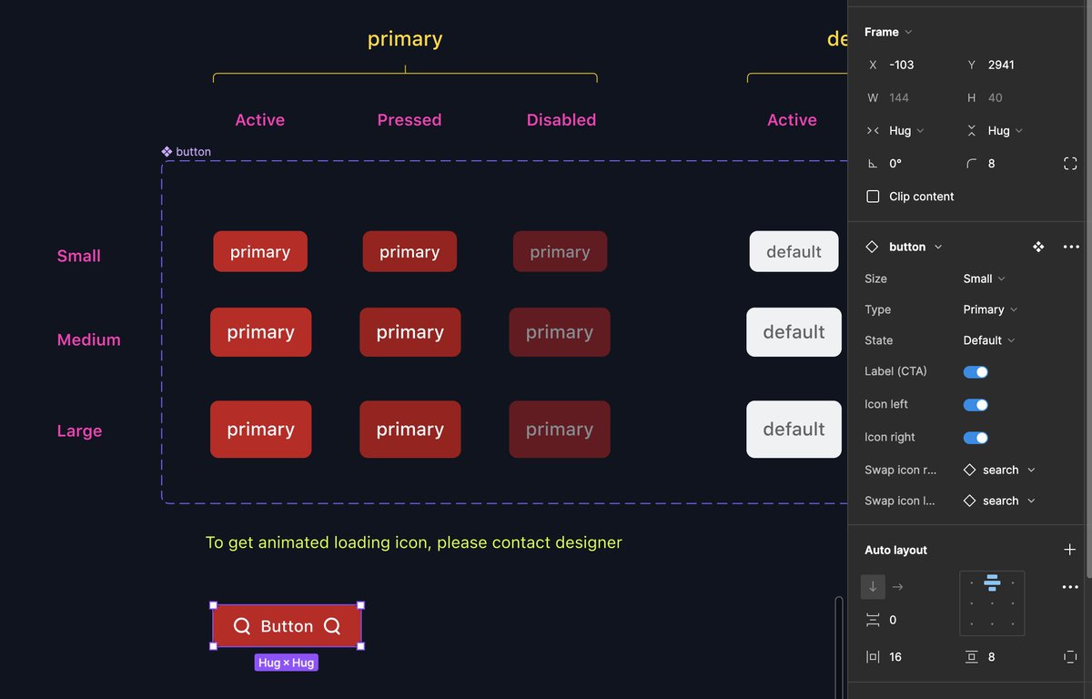Click the Large row label
The image size is (1092, 699).
pyautogui.click(x=79, y=431)
